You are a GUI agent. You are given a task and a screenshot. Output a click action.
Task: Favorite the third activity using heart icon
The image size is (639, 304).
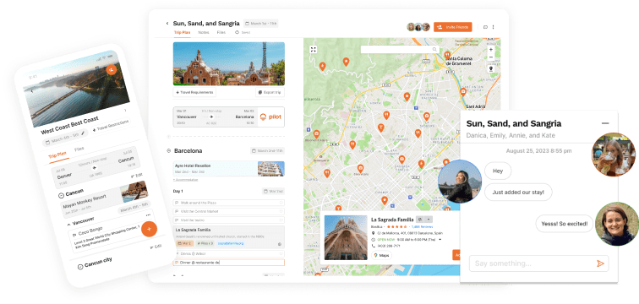[281, 220]
